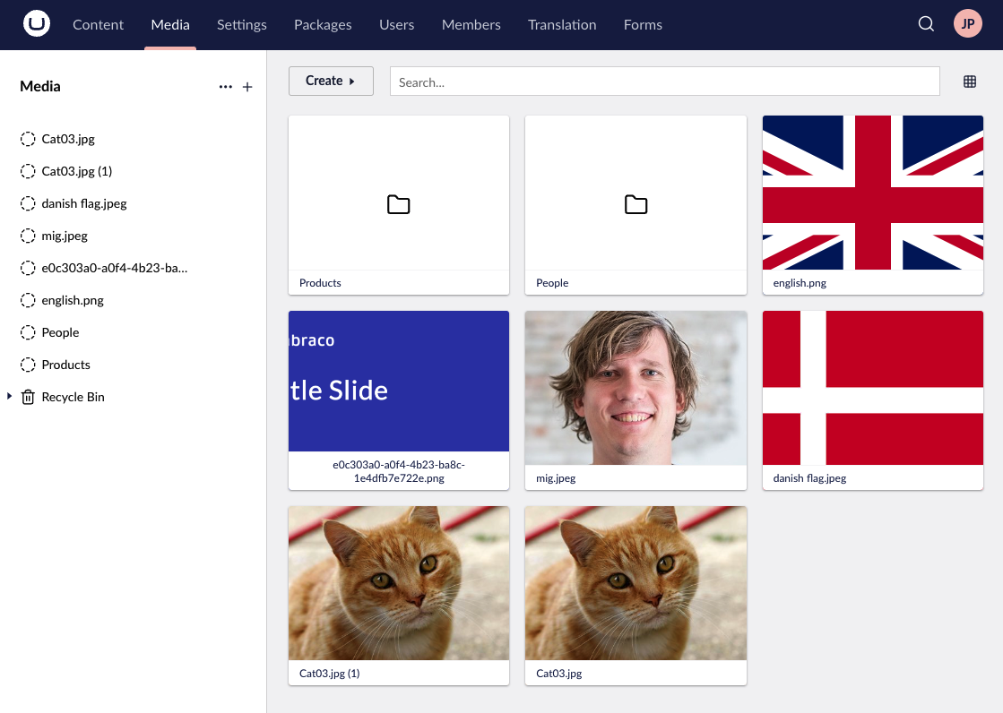Select the People item in the Media tree
This screenshot has width=1003, height=713.
click(x=62, y=332)
